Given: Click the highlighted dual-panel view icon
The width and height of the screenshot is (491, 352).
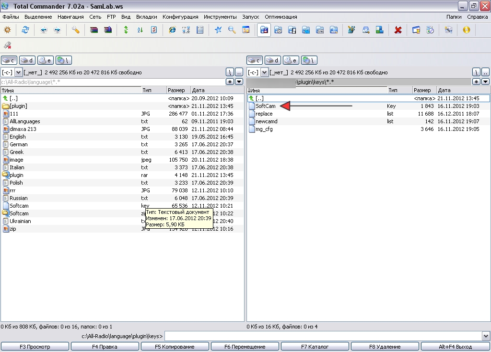Looking at the screenshot, I should 264,30.
